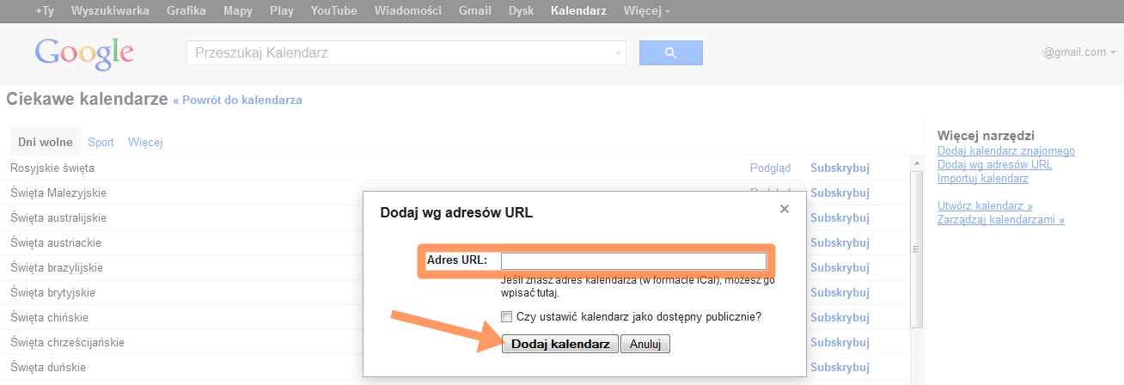Close the Dodaj wg adresów URL dialog
1124x385 pixels.
784,209
